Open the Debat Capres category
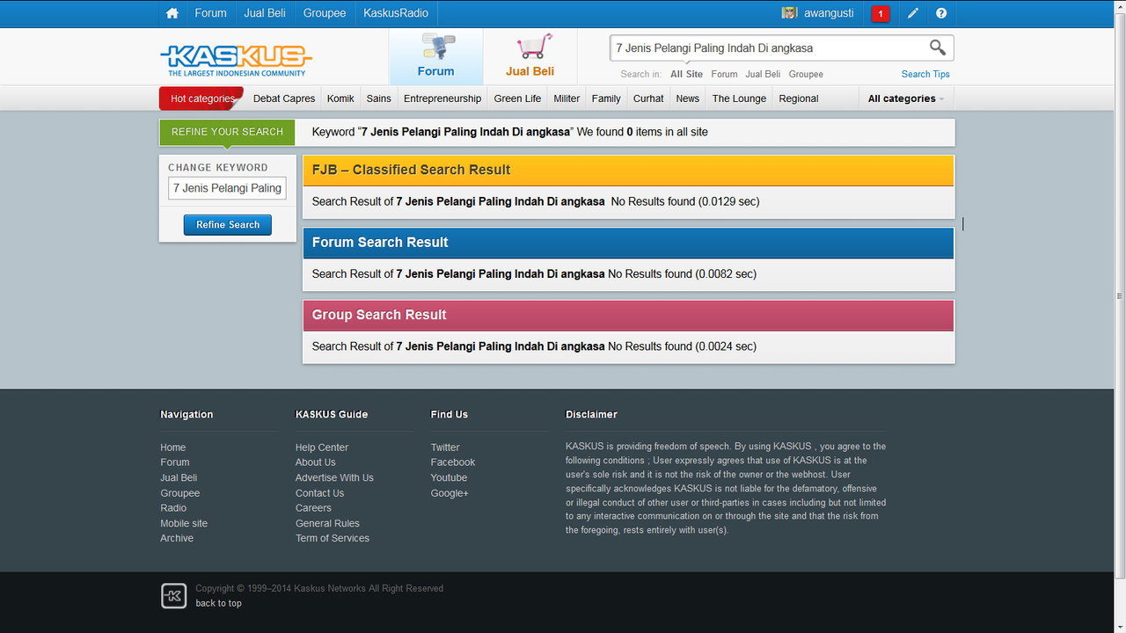This screenshot has width=1126, height=633. (284, 98)
